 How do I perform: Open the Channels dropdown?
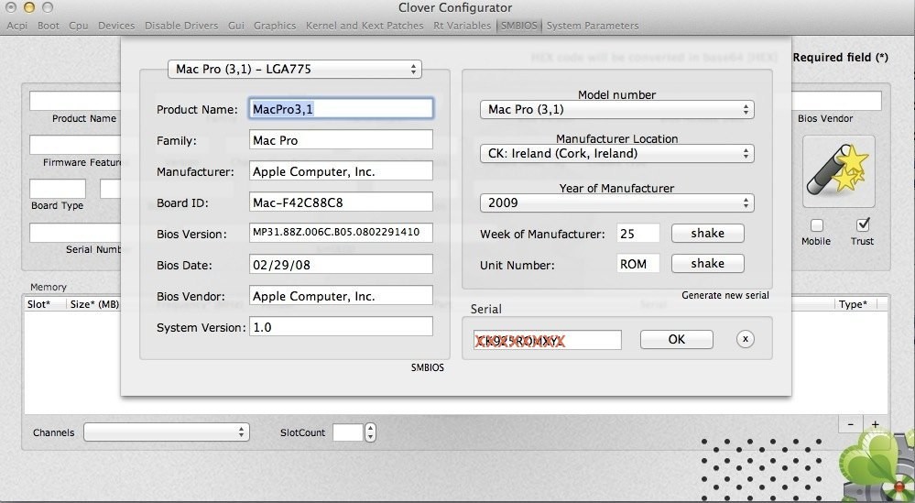point(166,432)
